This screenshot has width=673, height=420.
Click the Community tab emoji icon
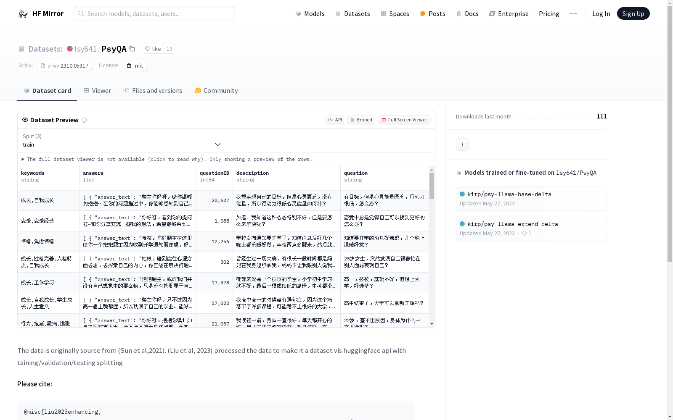point(198,90)
